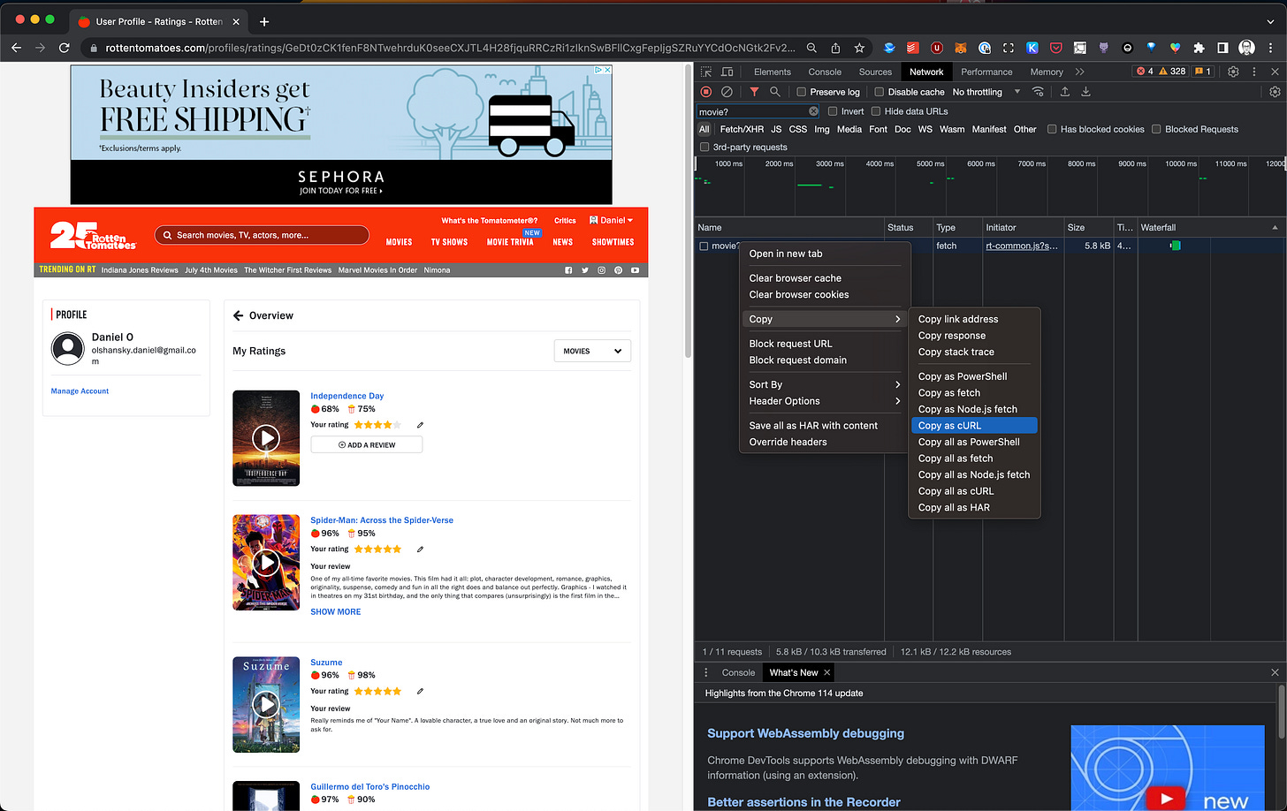Enable the Preserve log checkbox
The image size is (1287, 811).
tap(801, 92)
